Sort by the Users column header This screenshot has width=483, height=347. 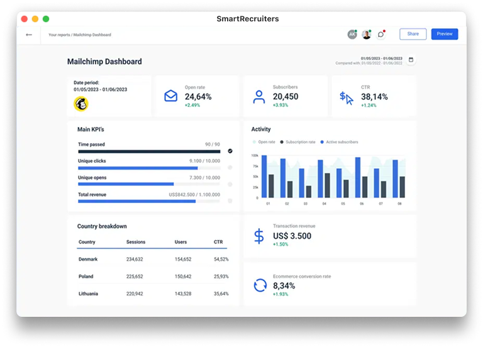[x=181, y=242]
